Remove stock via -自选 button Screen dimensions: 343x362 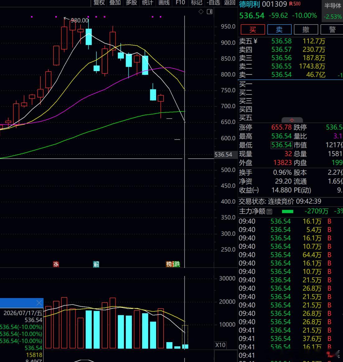(213, 3)
